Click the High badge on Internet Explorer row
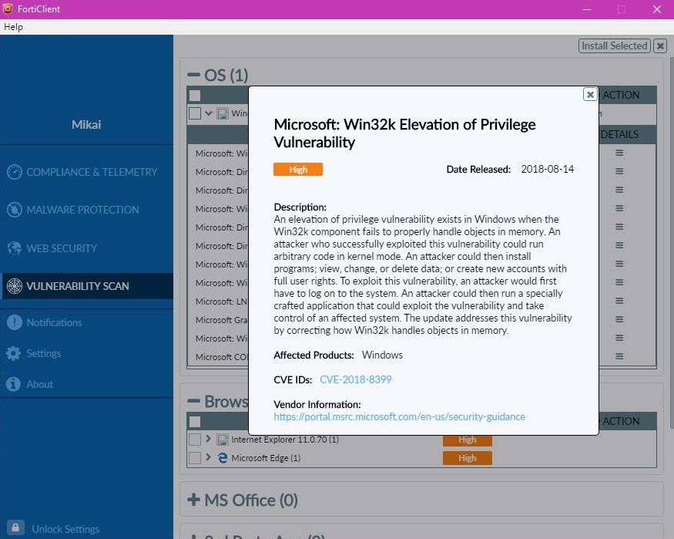The image size is (674, 539). pyautogui.click(x=468, y=440)
